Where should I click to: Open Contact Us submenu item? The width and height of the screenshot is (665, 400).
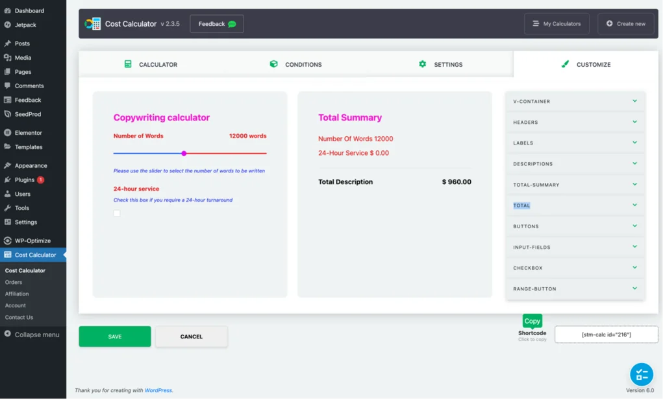19,318
